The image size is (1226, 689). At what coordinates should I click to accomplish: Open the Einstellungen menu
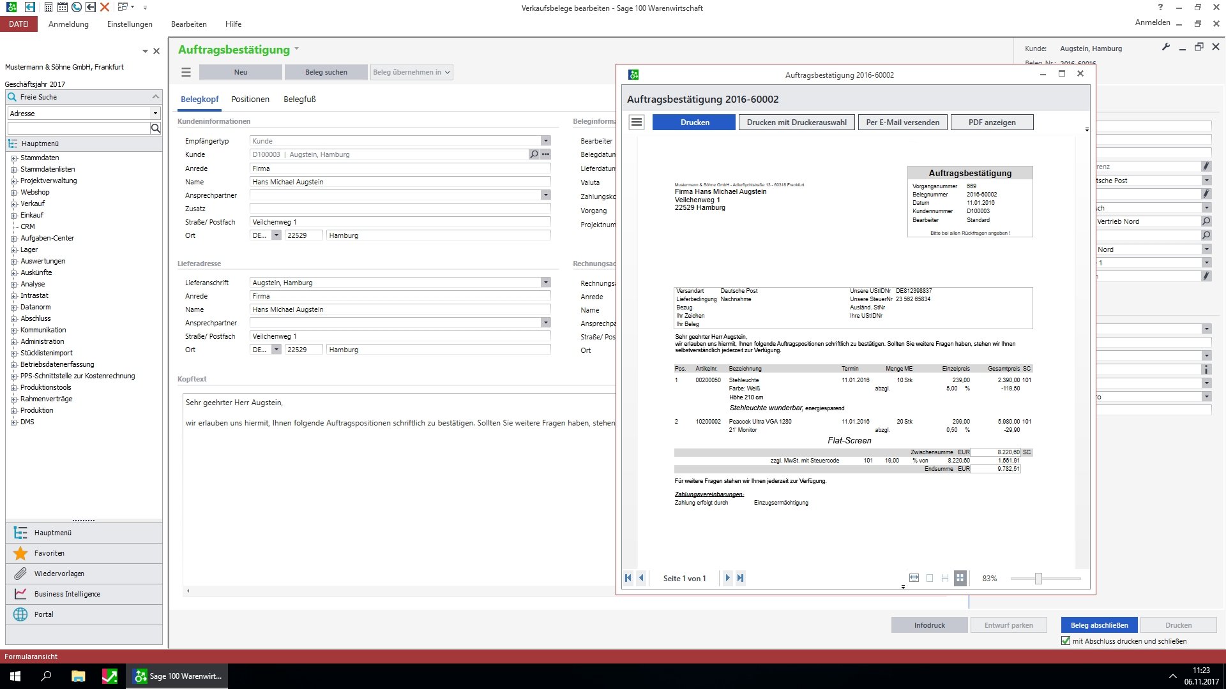click(130, 24)
